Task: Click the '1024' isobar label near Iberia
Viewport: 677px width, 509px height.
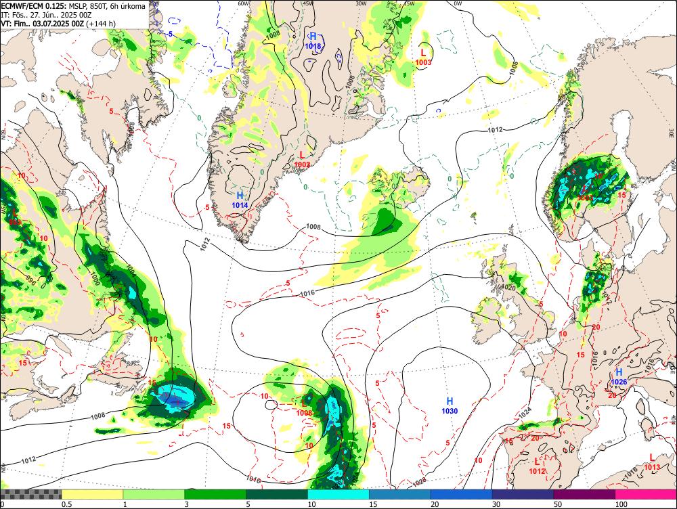Action: pos(525,413)
